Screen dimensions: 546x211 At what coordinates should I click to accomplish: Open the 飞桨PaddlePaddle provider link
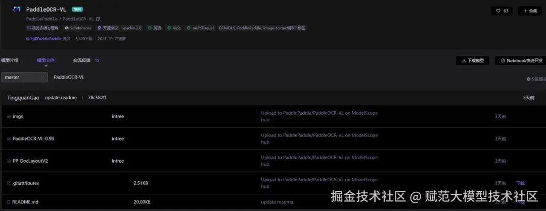(43, 39)
